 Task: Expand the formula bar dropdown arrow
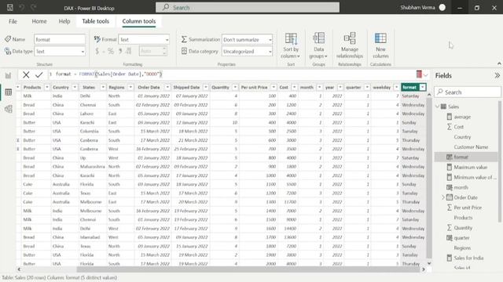pyautogui.click(x=426, y=75)
